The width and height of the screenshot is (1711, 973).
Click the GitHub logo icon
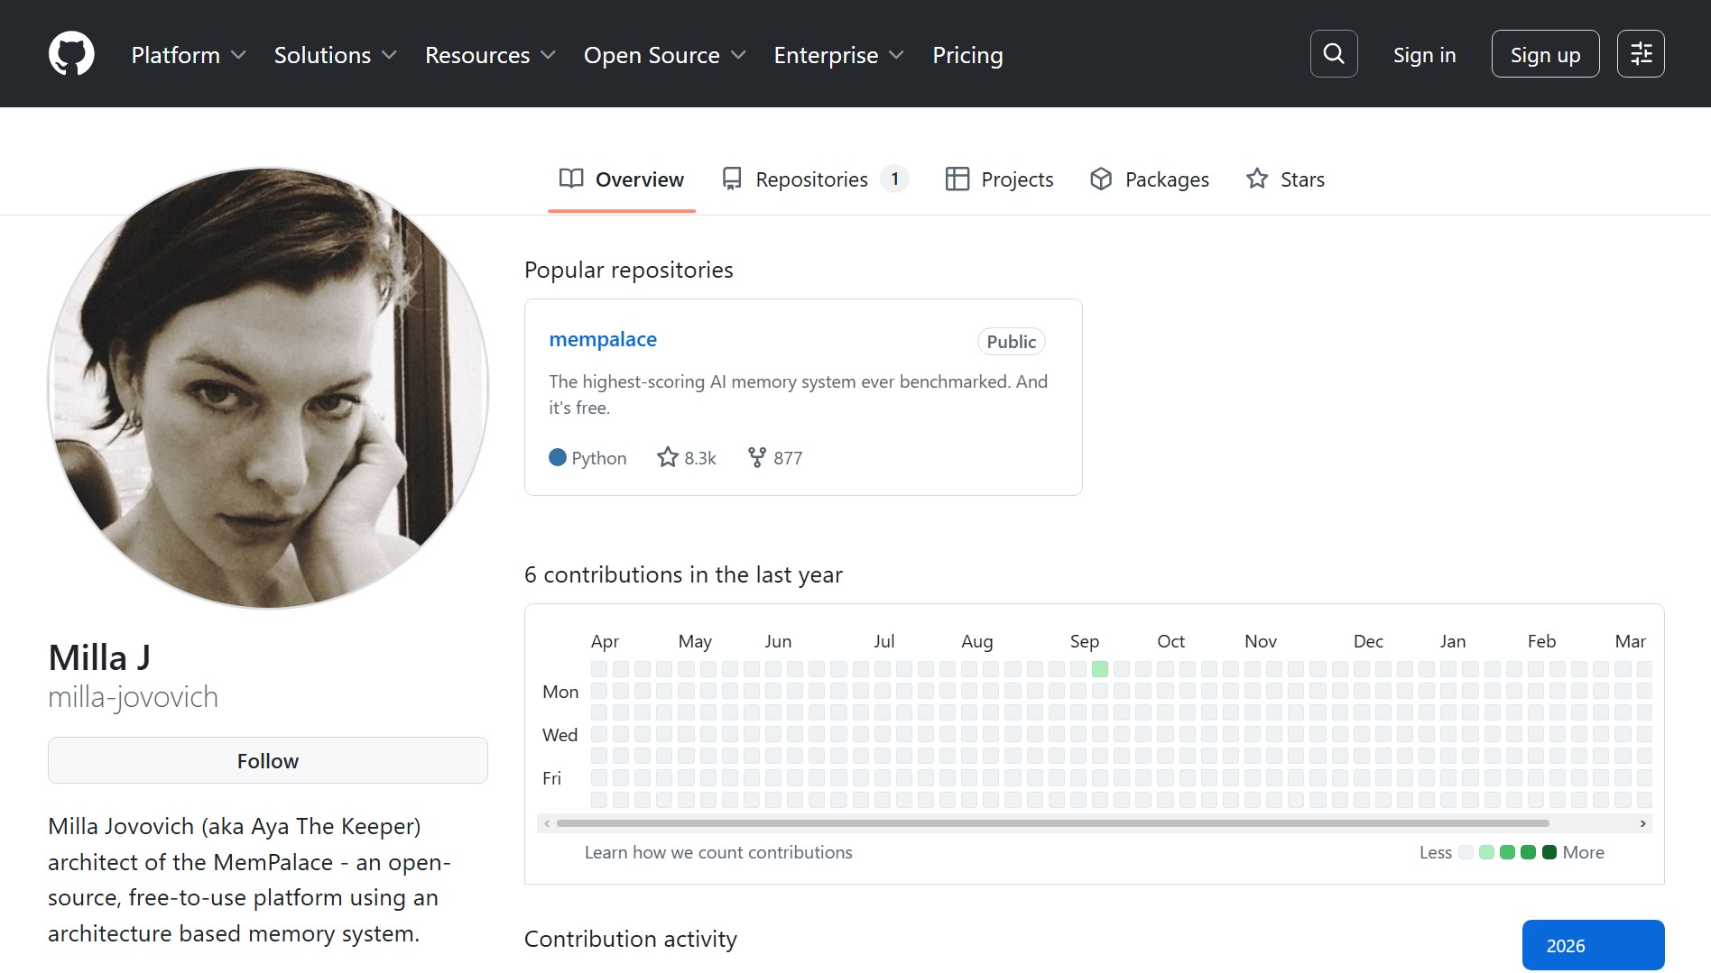pos(71,54)
